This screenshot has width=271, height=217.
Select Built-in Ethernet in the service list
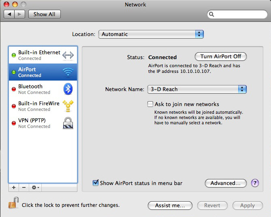(39, 55)
